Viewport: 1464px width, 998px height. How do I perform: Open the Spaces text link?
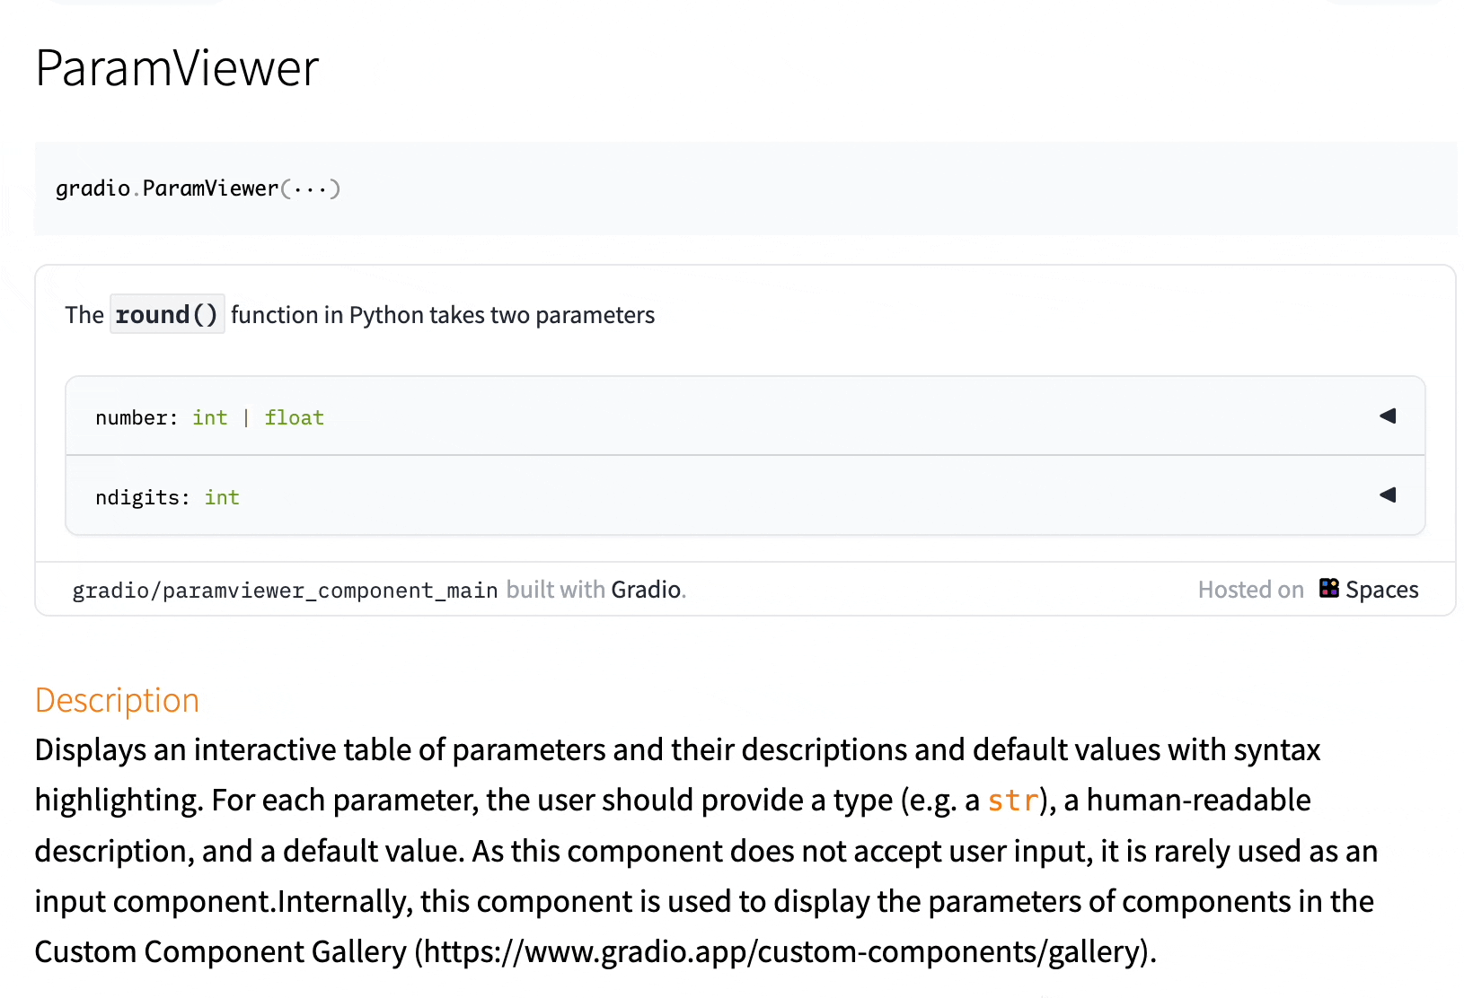(x=1381, y=590)
